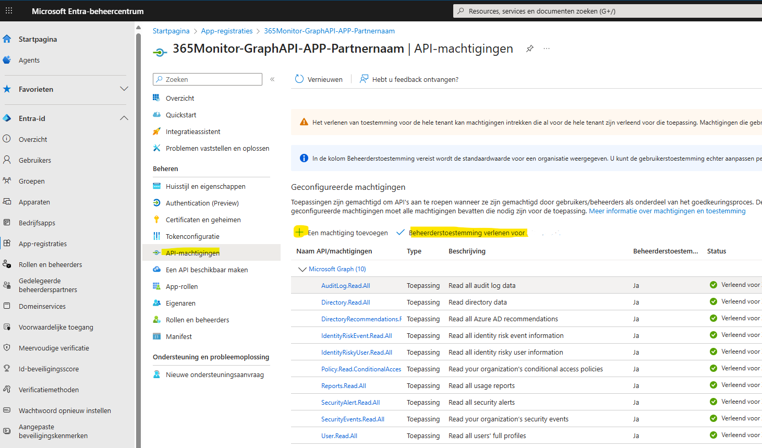The height and width of the screenshot is (448, 762).
Task: Click the Naam API/machtigingen column header
Action: coord(334,251)
